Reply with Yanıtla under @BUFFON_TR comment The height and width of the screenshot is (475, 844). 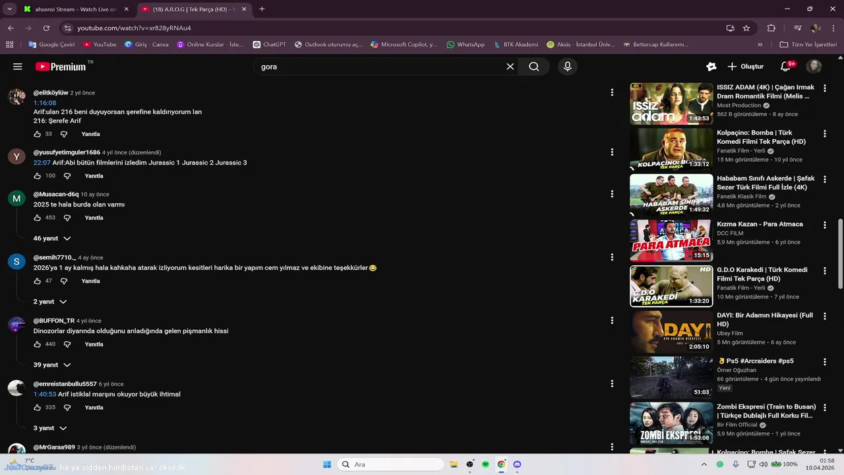pyautogui.click(x=94, y=344)
